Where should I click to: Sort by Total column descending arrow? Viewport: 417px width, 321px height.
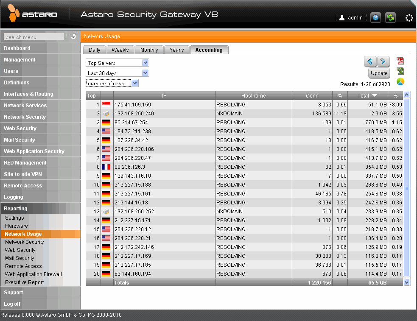click(x=375, y=95)
